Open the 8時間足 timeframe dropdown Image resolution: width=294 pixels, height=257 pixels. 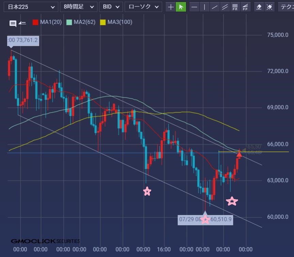[x=79, y=7]
